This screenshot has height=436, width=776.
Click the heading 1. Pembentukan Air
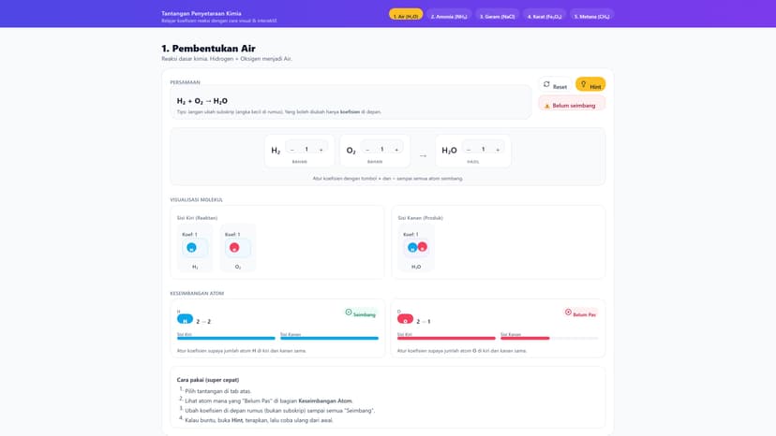(208, 49)
